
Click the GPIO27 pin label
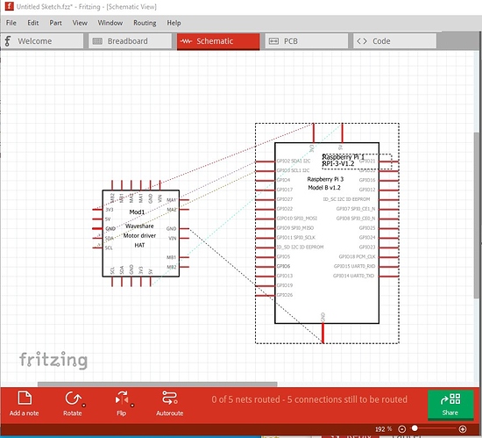coord(285,199)
